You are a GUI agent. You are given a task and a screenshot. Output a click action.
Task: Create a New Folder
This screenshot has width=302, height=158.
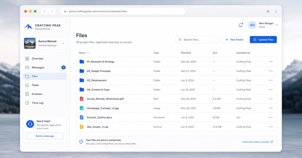point(235,40)
